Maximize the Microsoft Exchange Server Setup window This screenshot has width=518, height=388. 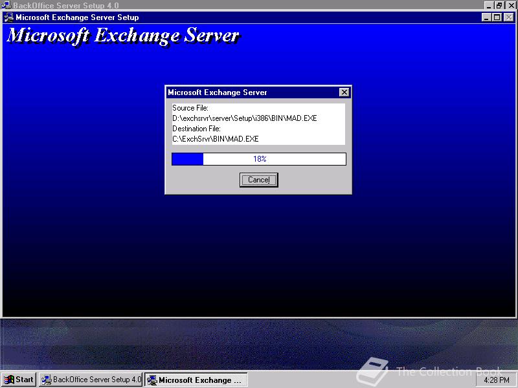[497, 17]
